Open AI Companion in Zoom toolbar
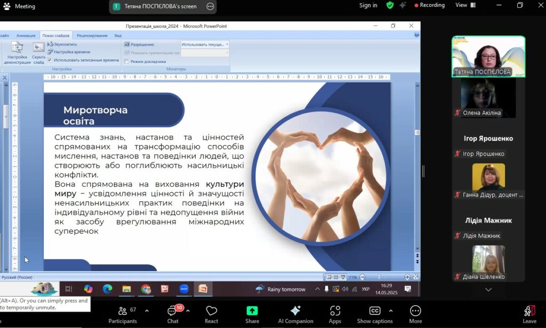This screenshot has height=328, width=546. coord(295,315)
